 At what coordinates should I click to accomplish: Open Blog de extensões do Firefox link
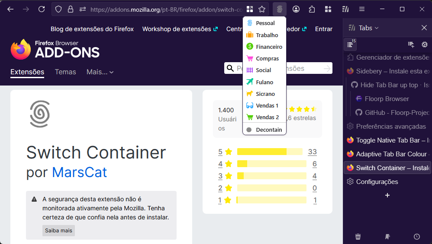[92, 29]
